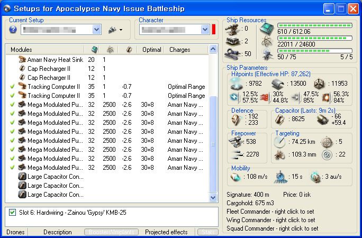Click Squad Commander - right click to set
The image size is (362, 238).
coord(272,228)
